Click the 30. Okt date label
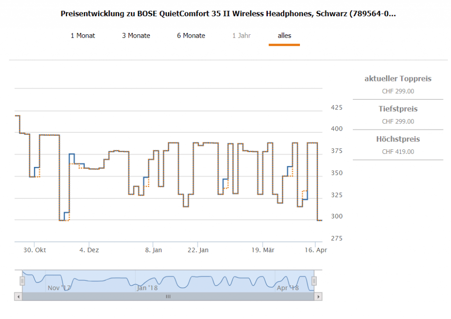The width and height of the screenshot is (451, 319). [35, 250]
